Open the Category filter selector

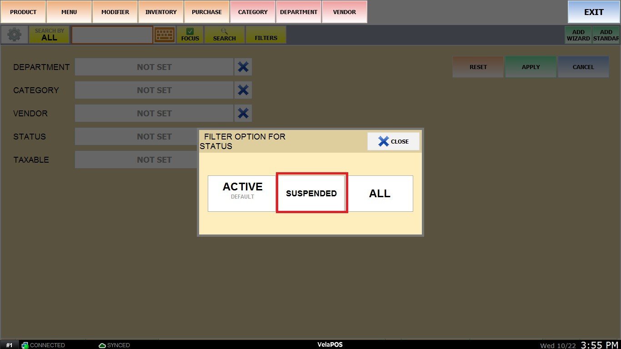pyautogui.click(x=154, y=90)
